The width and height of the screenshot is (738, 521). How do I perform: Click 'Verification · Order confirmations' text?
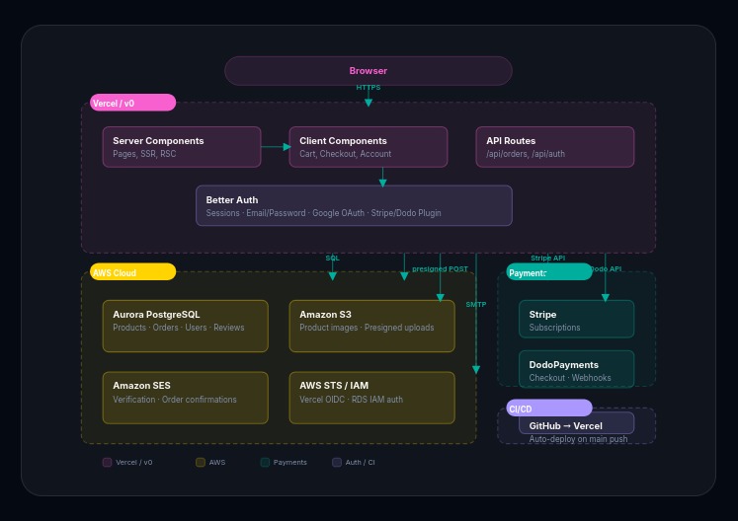[x=175, y=400]
